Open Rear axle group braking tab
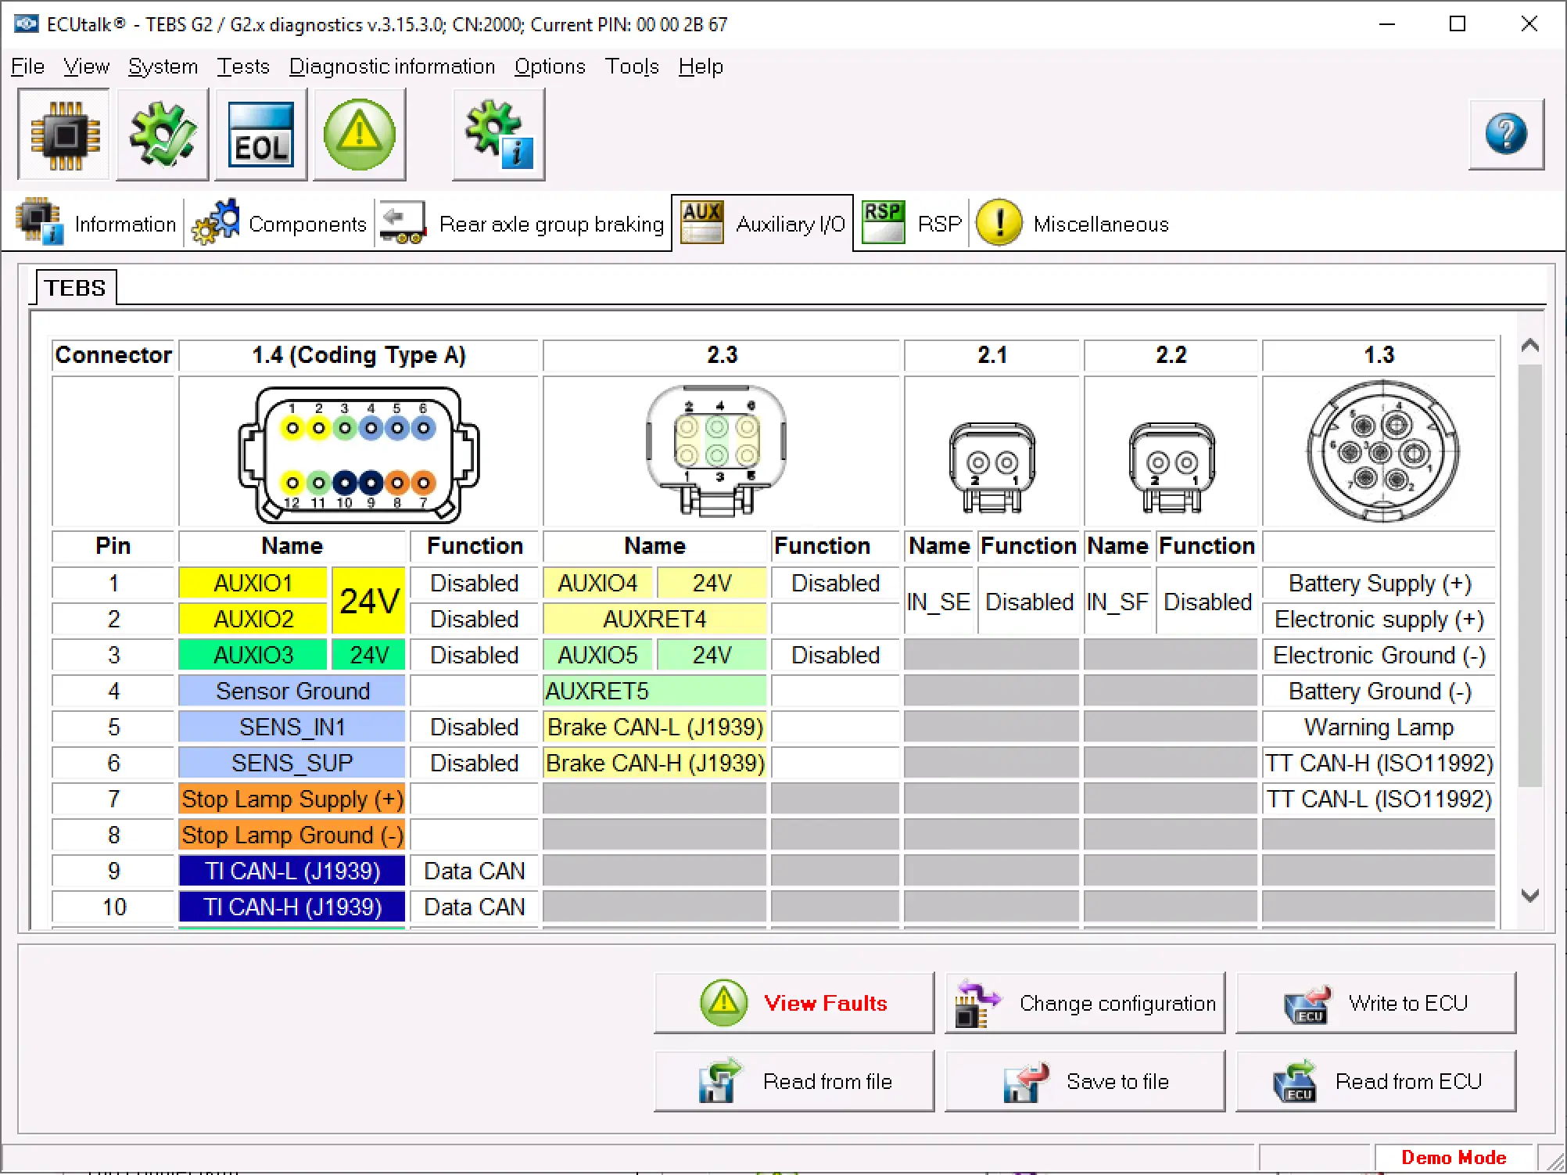 coord(522,225)
